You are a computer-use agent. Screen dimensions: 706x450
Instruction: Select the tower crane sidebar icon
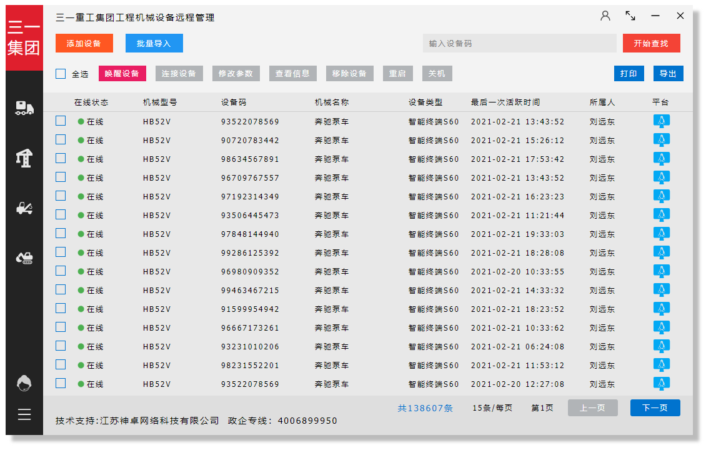(24, 158)
